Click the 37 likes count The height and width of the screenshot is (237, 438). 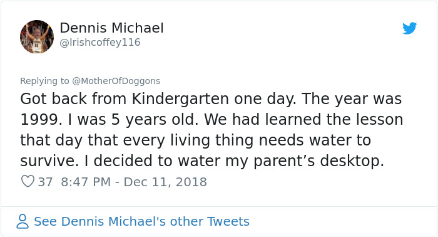pyautogui.click(x=45, y=182)
